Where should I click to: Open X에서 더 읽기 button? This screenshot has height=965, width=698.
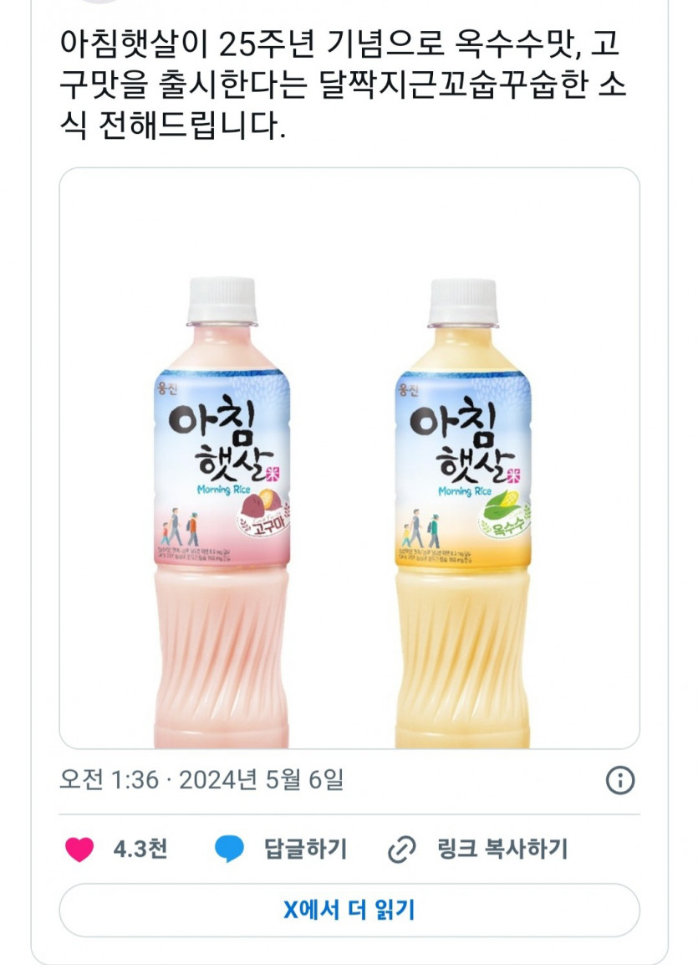349,911
